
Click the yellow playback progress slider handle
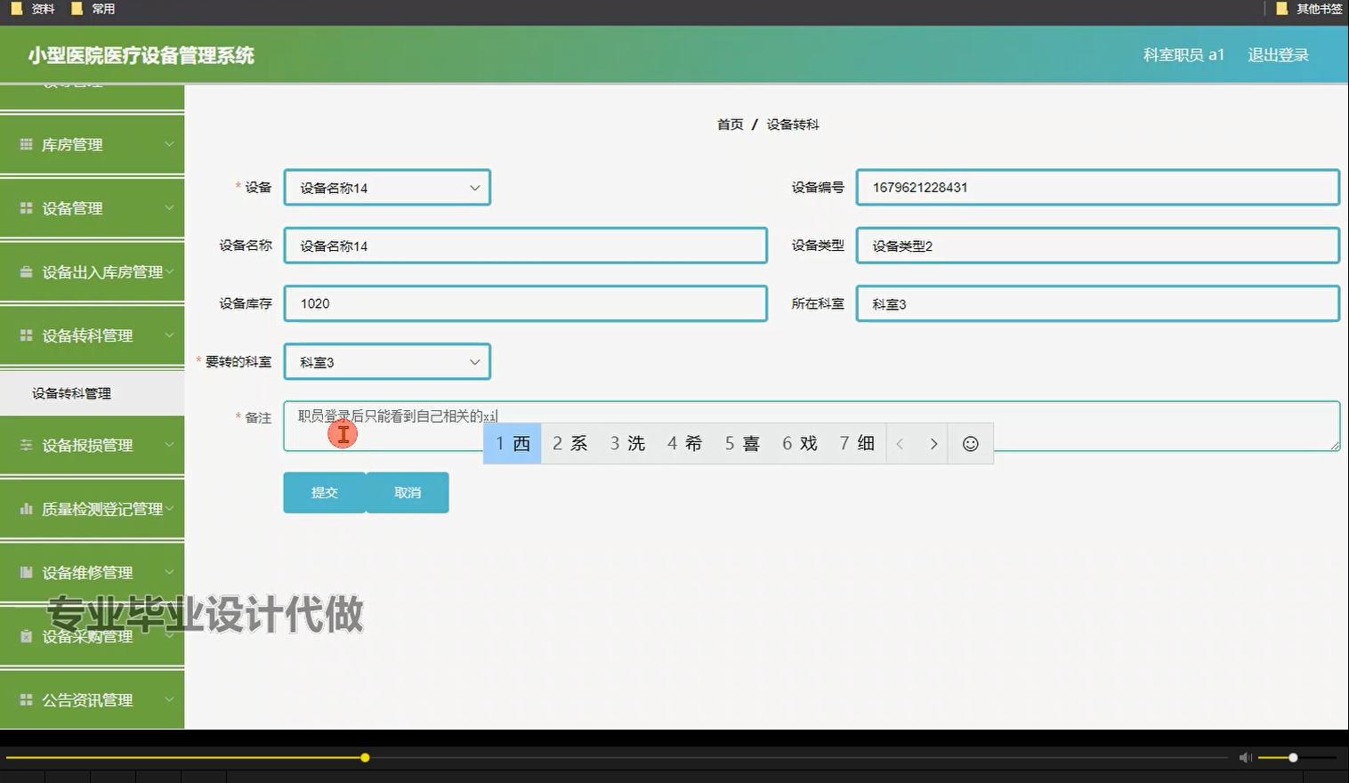(365, 757)
